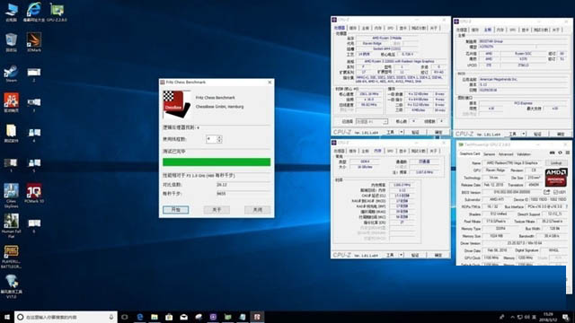Open the This PC desktop icon
The width and height of the screenshot is (575, 323).
click(12, 12)
